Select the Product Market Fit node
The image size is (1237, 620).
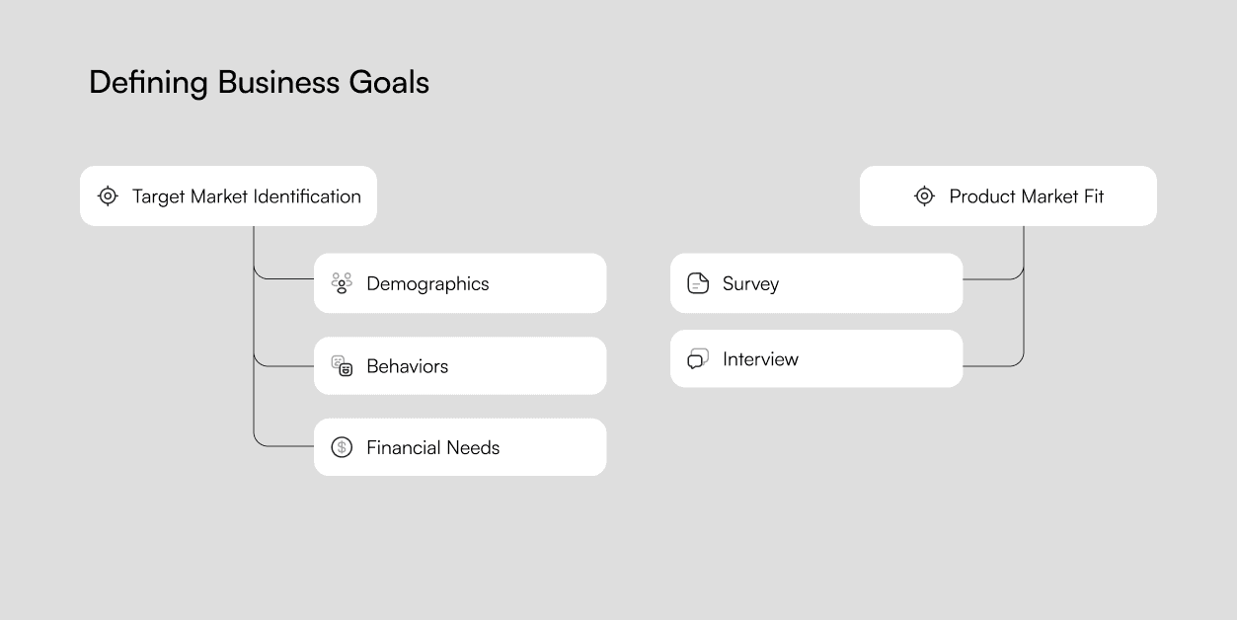pos(1008,195)
